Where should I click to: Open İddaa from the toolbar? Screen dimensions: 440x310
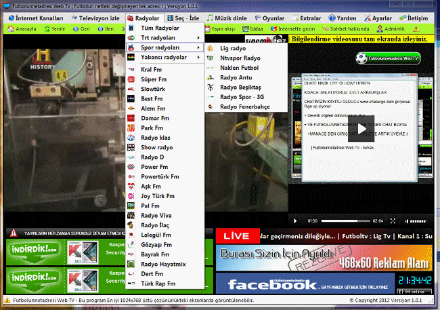[252, 28]
